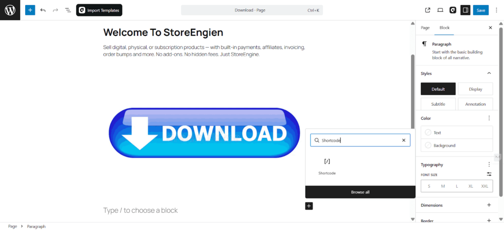504x230 pixels.
Task: Close the settings sidebar
Action: click(491, 28)
